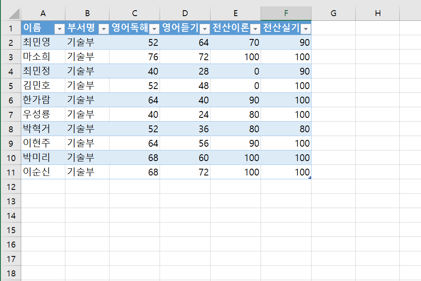421x281 pixels.
Task: Click the table resize handle at F11
Action: (310, 178)
